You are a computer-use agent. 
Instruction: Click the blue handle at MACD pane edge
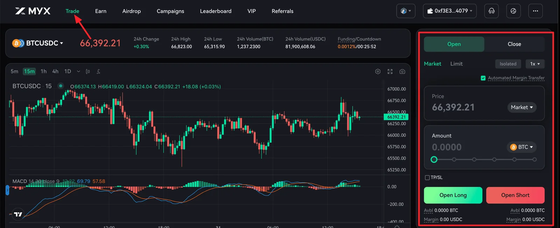(x=7, y=190)
